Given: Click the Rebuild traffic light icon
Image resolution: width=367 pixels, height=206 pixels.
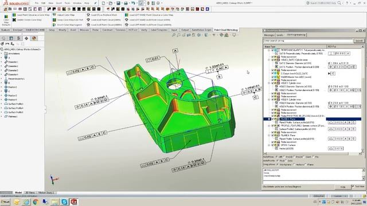Looking at the screenshot, I should coord(148,3).
